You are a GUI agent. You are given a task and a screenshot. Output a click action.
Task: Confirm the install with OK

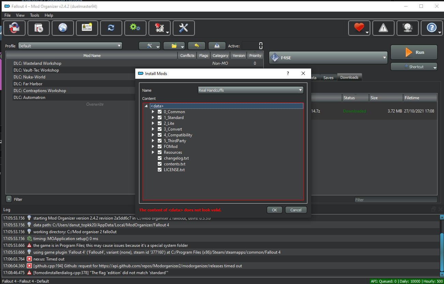pos(275,210)
